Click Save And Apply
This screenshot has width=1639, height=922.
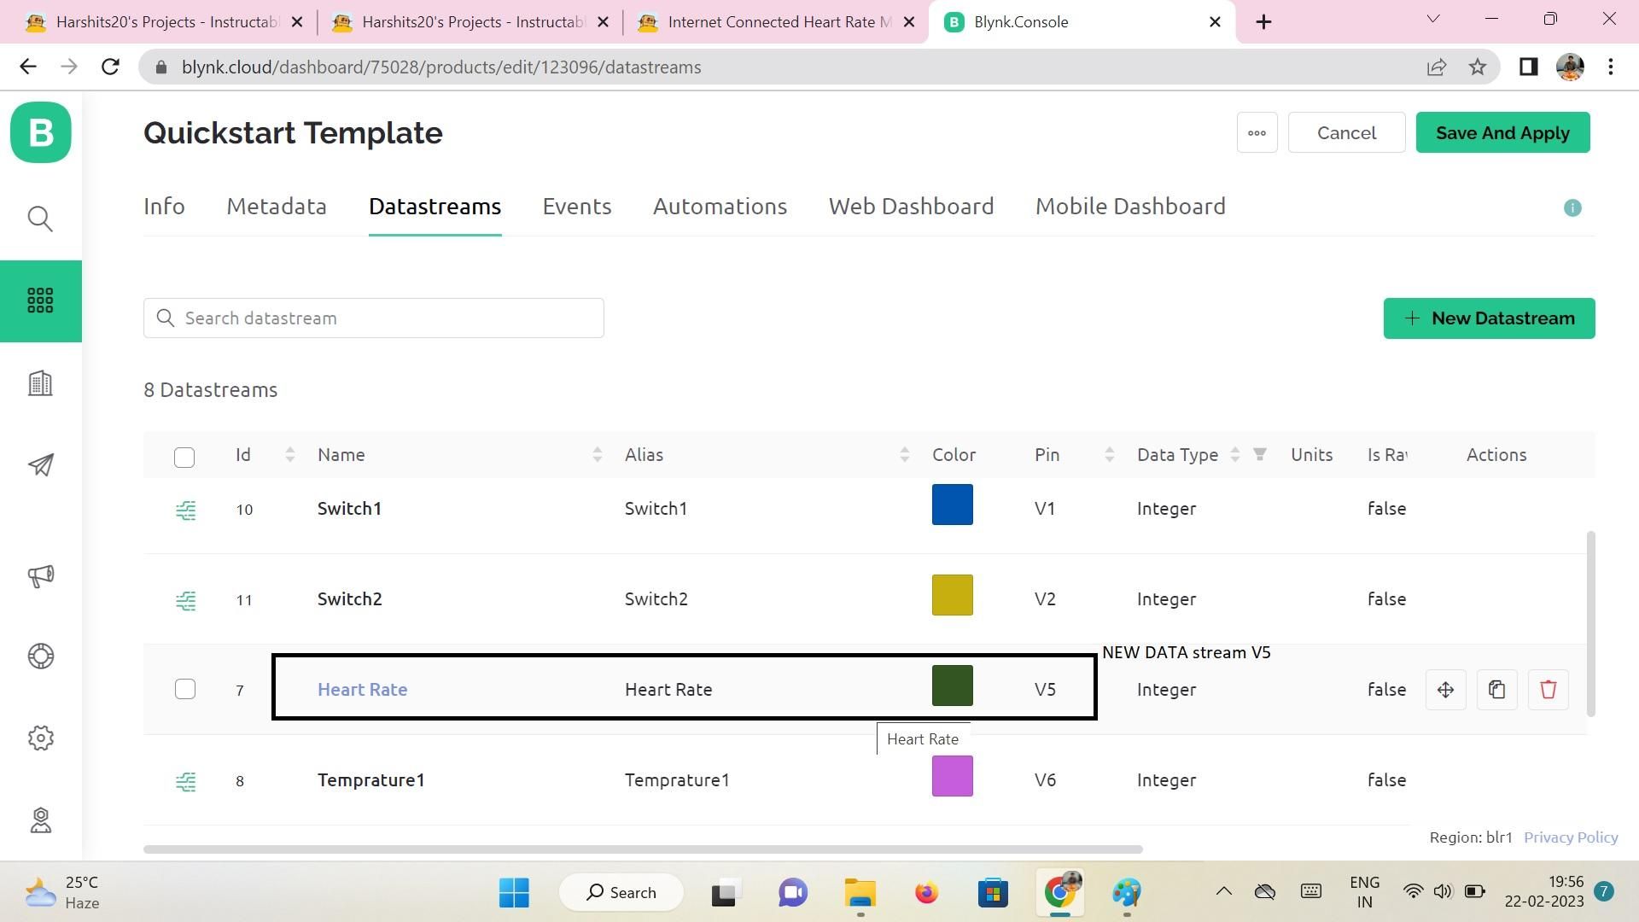(1502, 132)
